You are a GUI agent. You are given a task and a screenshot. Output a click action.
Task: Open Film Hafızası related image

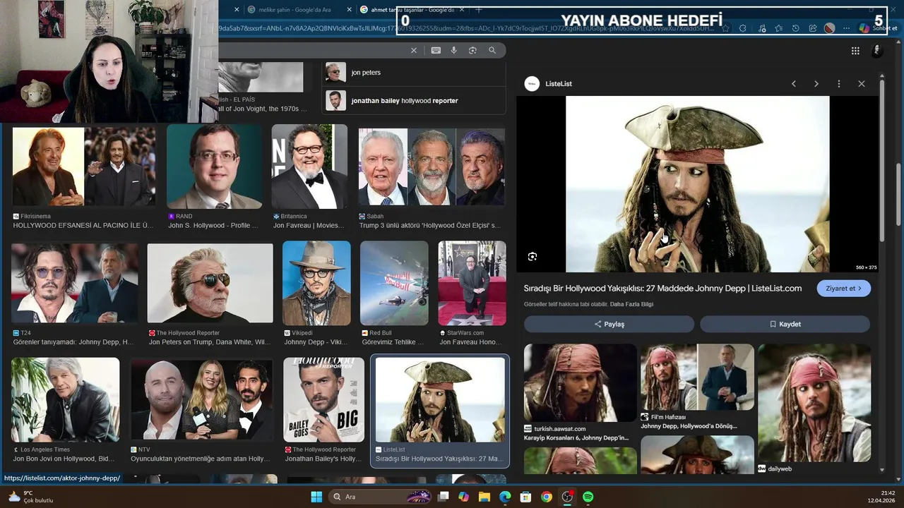click(697, 377)
